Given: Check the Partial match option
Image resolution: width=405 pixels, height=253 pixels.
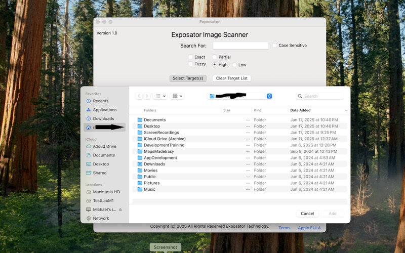Looking at the screenshot, I should [214, 57].
